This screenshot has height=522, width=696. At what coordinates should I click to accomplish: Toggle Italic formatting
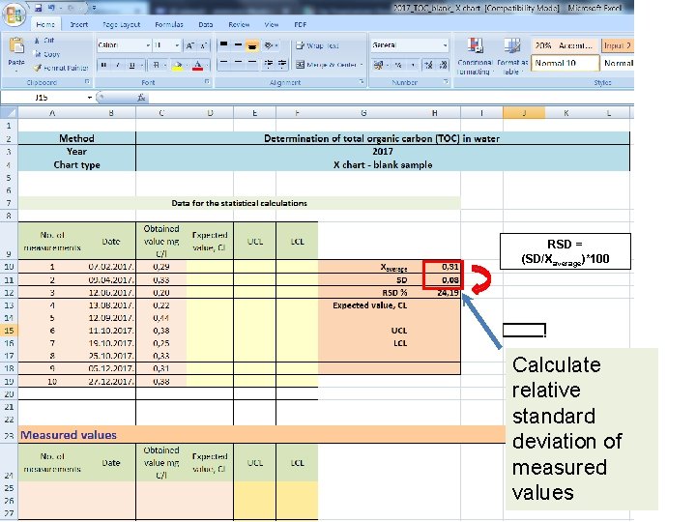[118, 66]
